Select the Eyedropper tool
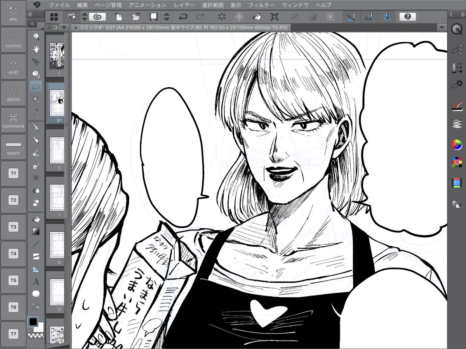This screenshot has width=466, height=349. [x=36, y=112]
